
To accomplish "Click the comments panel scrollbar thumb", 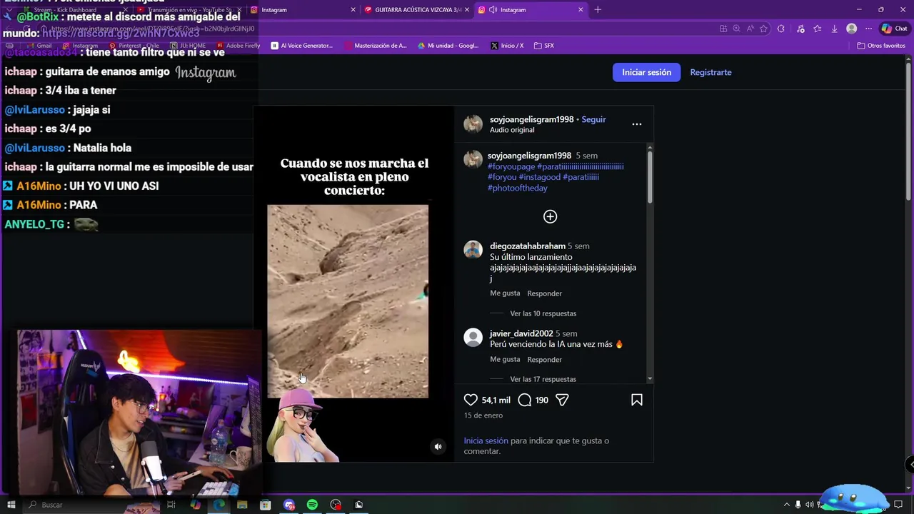I will pyautogui.click(x=649, y=178).
